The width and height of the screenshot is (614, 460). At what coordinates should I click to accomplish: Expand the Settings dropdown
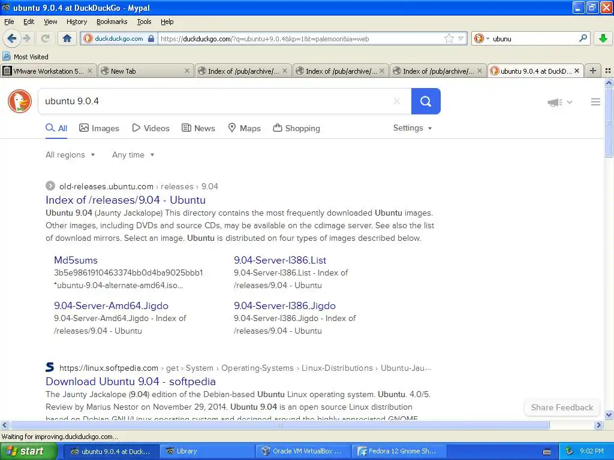[413, 128]
